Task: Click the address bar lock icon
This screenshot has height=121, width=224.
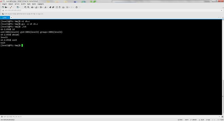Action: pyautogui.click(x=3, y=10)
